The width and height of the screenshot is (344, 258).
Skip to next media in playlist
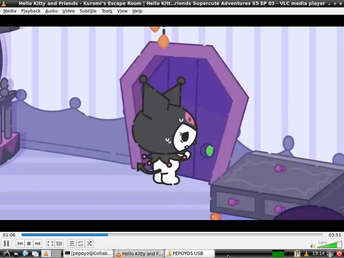38,244
